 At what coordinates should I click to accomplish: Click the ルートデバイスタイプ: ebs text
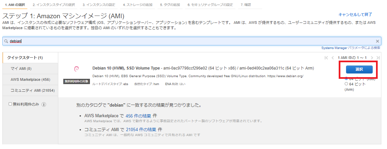pyautogui.click(x=110, y=84)
